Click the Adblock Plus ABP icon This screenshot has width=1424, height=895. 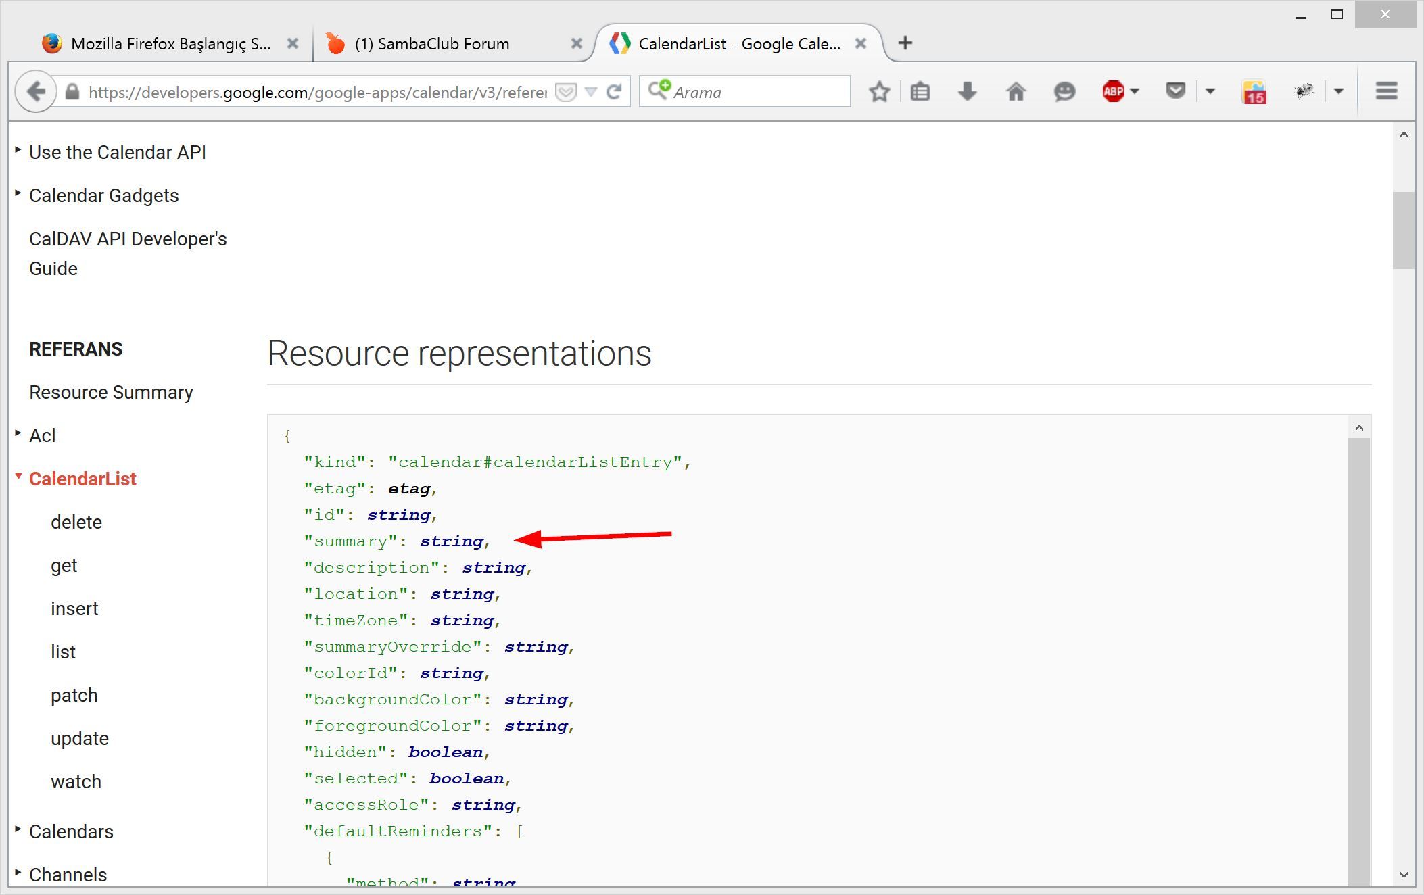[x=1113, y=91]
